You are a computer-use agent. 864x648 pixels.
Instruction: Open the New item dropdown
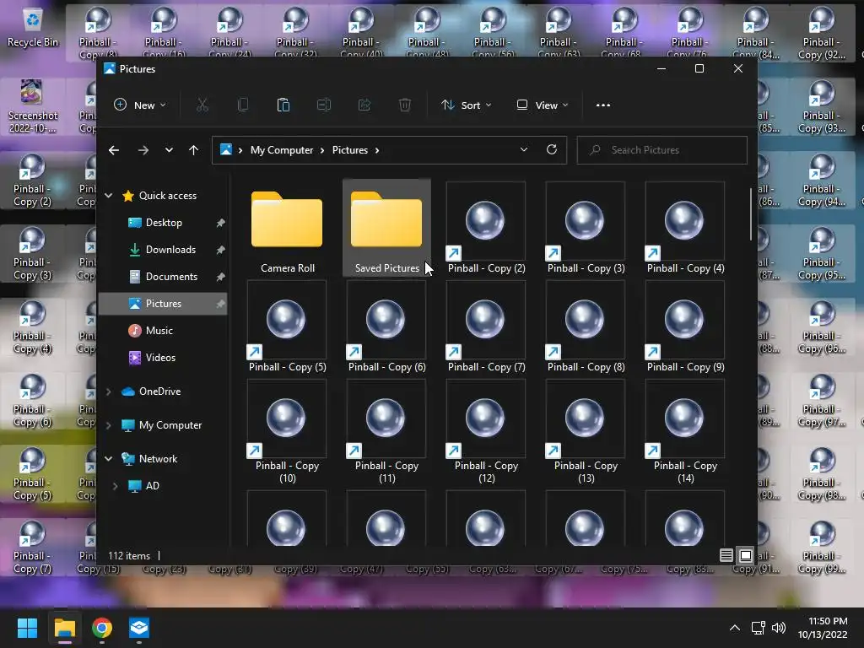click(139, 105)
